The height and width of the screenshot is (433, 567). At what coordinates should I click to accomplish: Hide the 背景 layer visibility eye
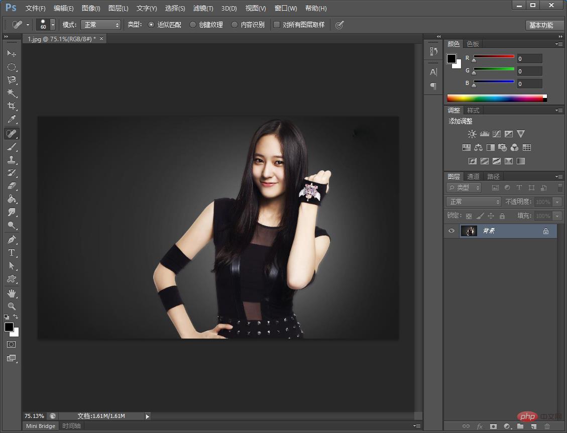[451, 231]
